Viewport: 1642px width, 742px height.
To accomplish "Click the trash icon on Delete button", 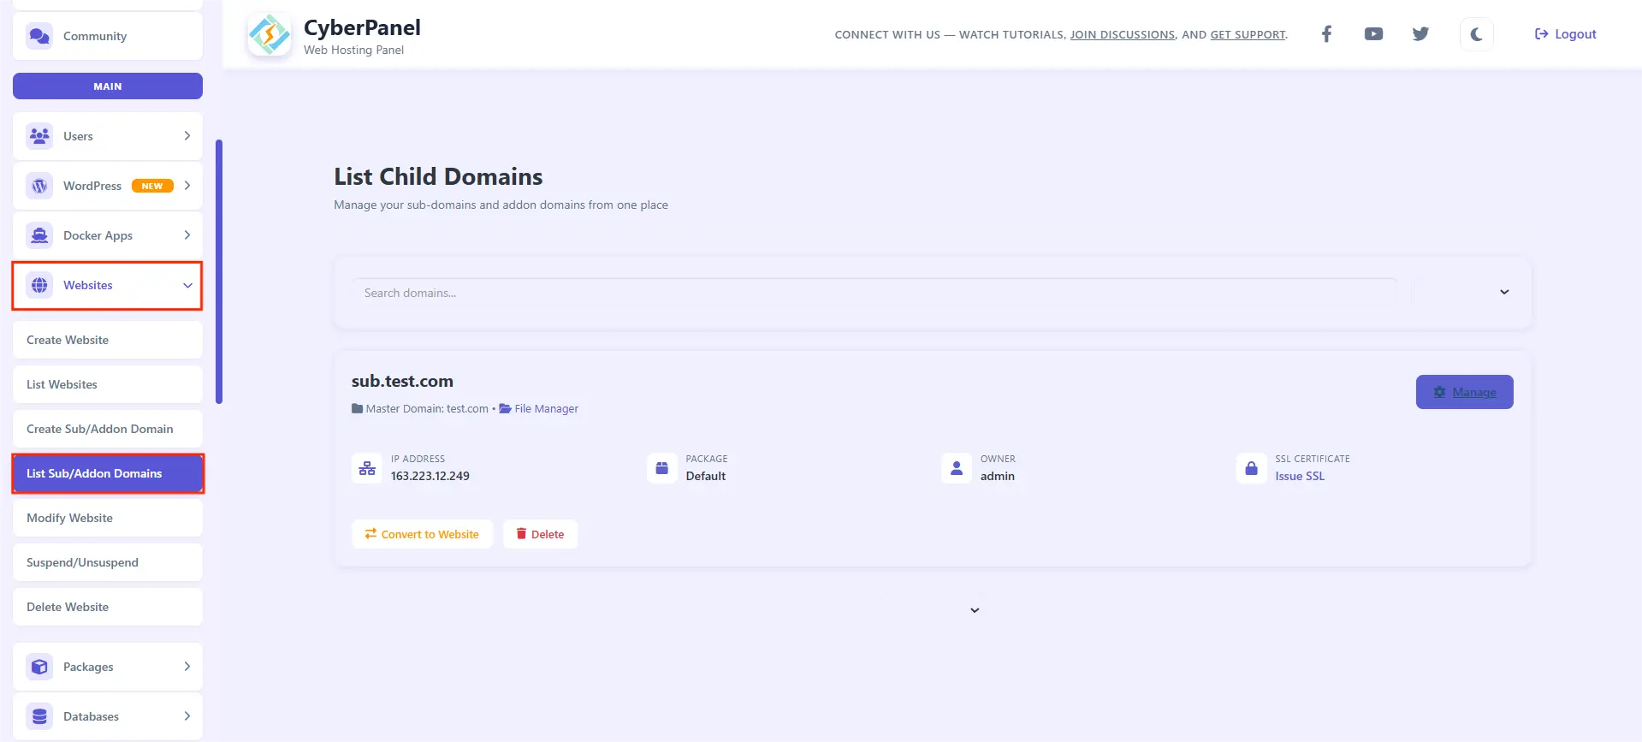I will click(x=521, y=534).
